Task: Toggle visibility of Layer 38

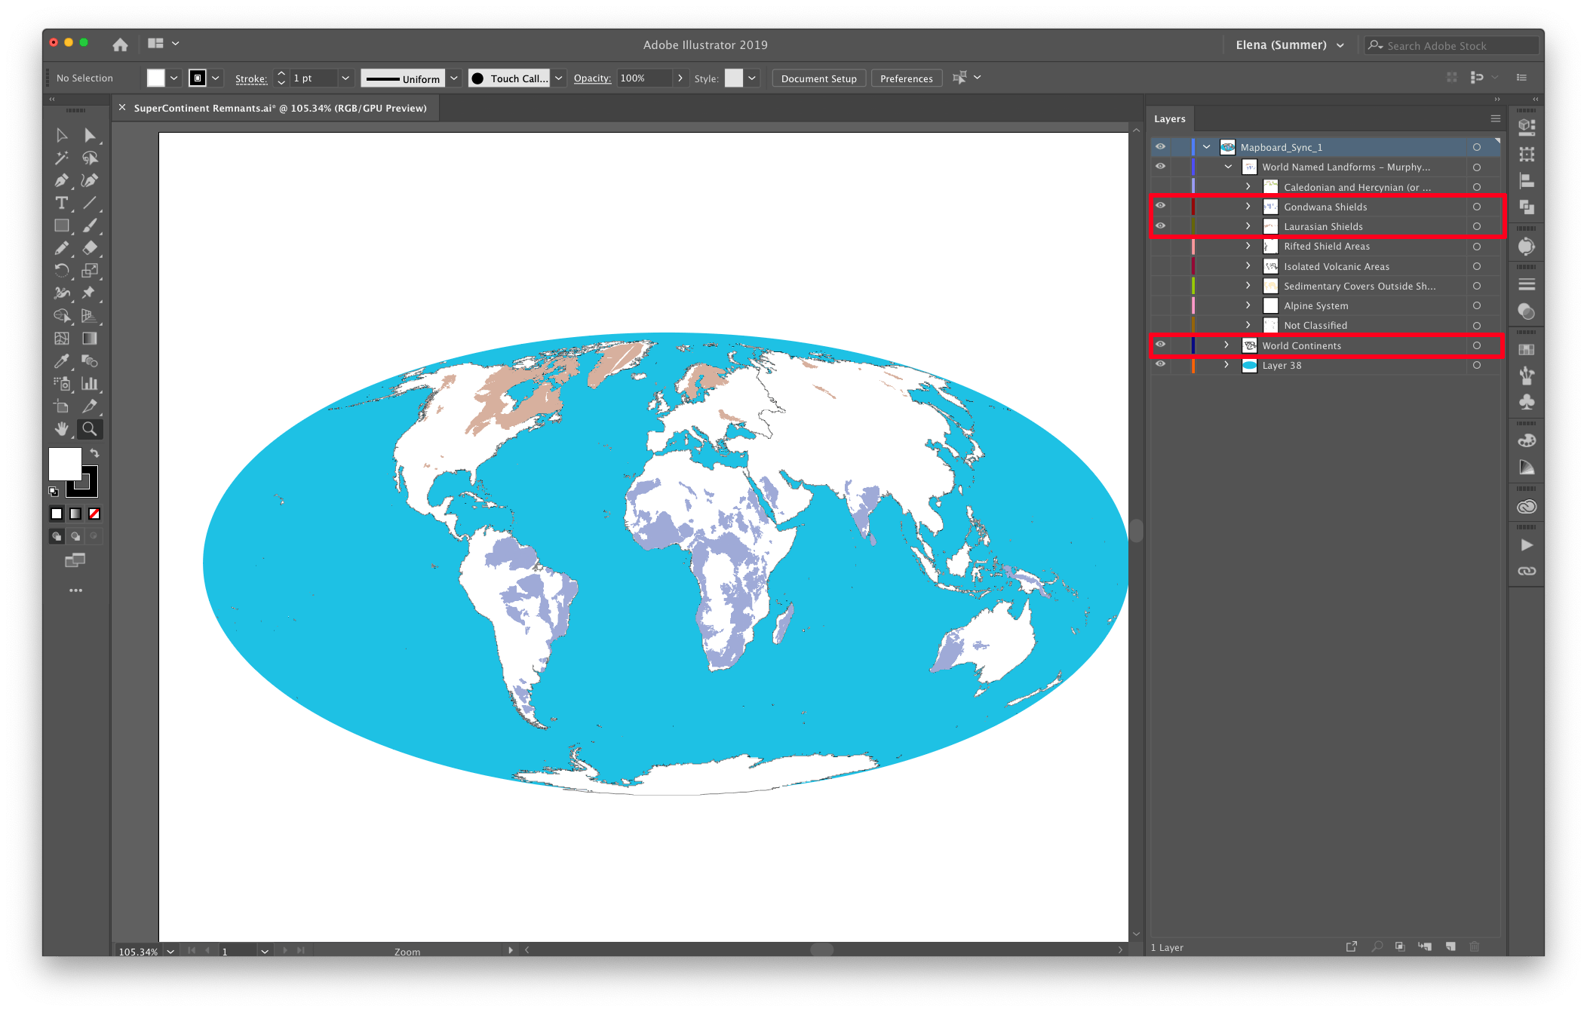Action: [x=1160, y=364]
